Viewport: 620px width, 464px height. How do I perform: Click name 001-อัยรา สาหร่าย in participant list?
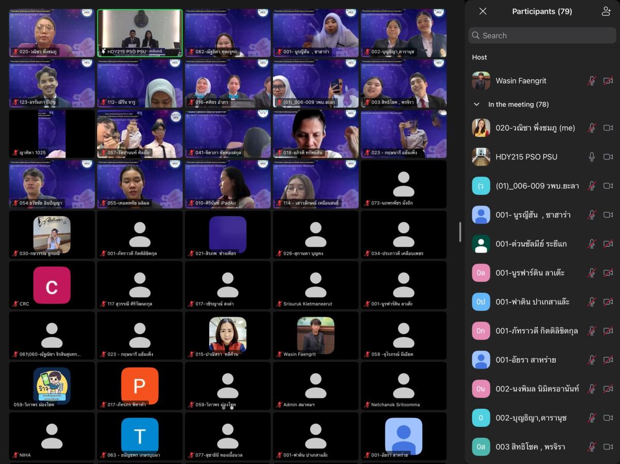click(526, 360)
